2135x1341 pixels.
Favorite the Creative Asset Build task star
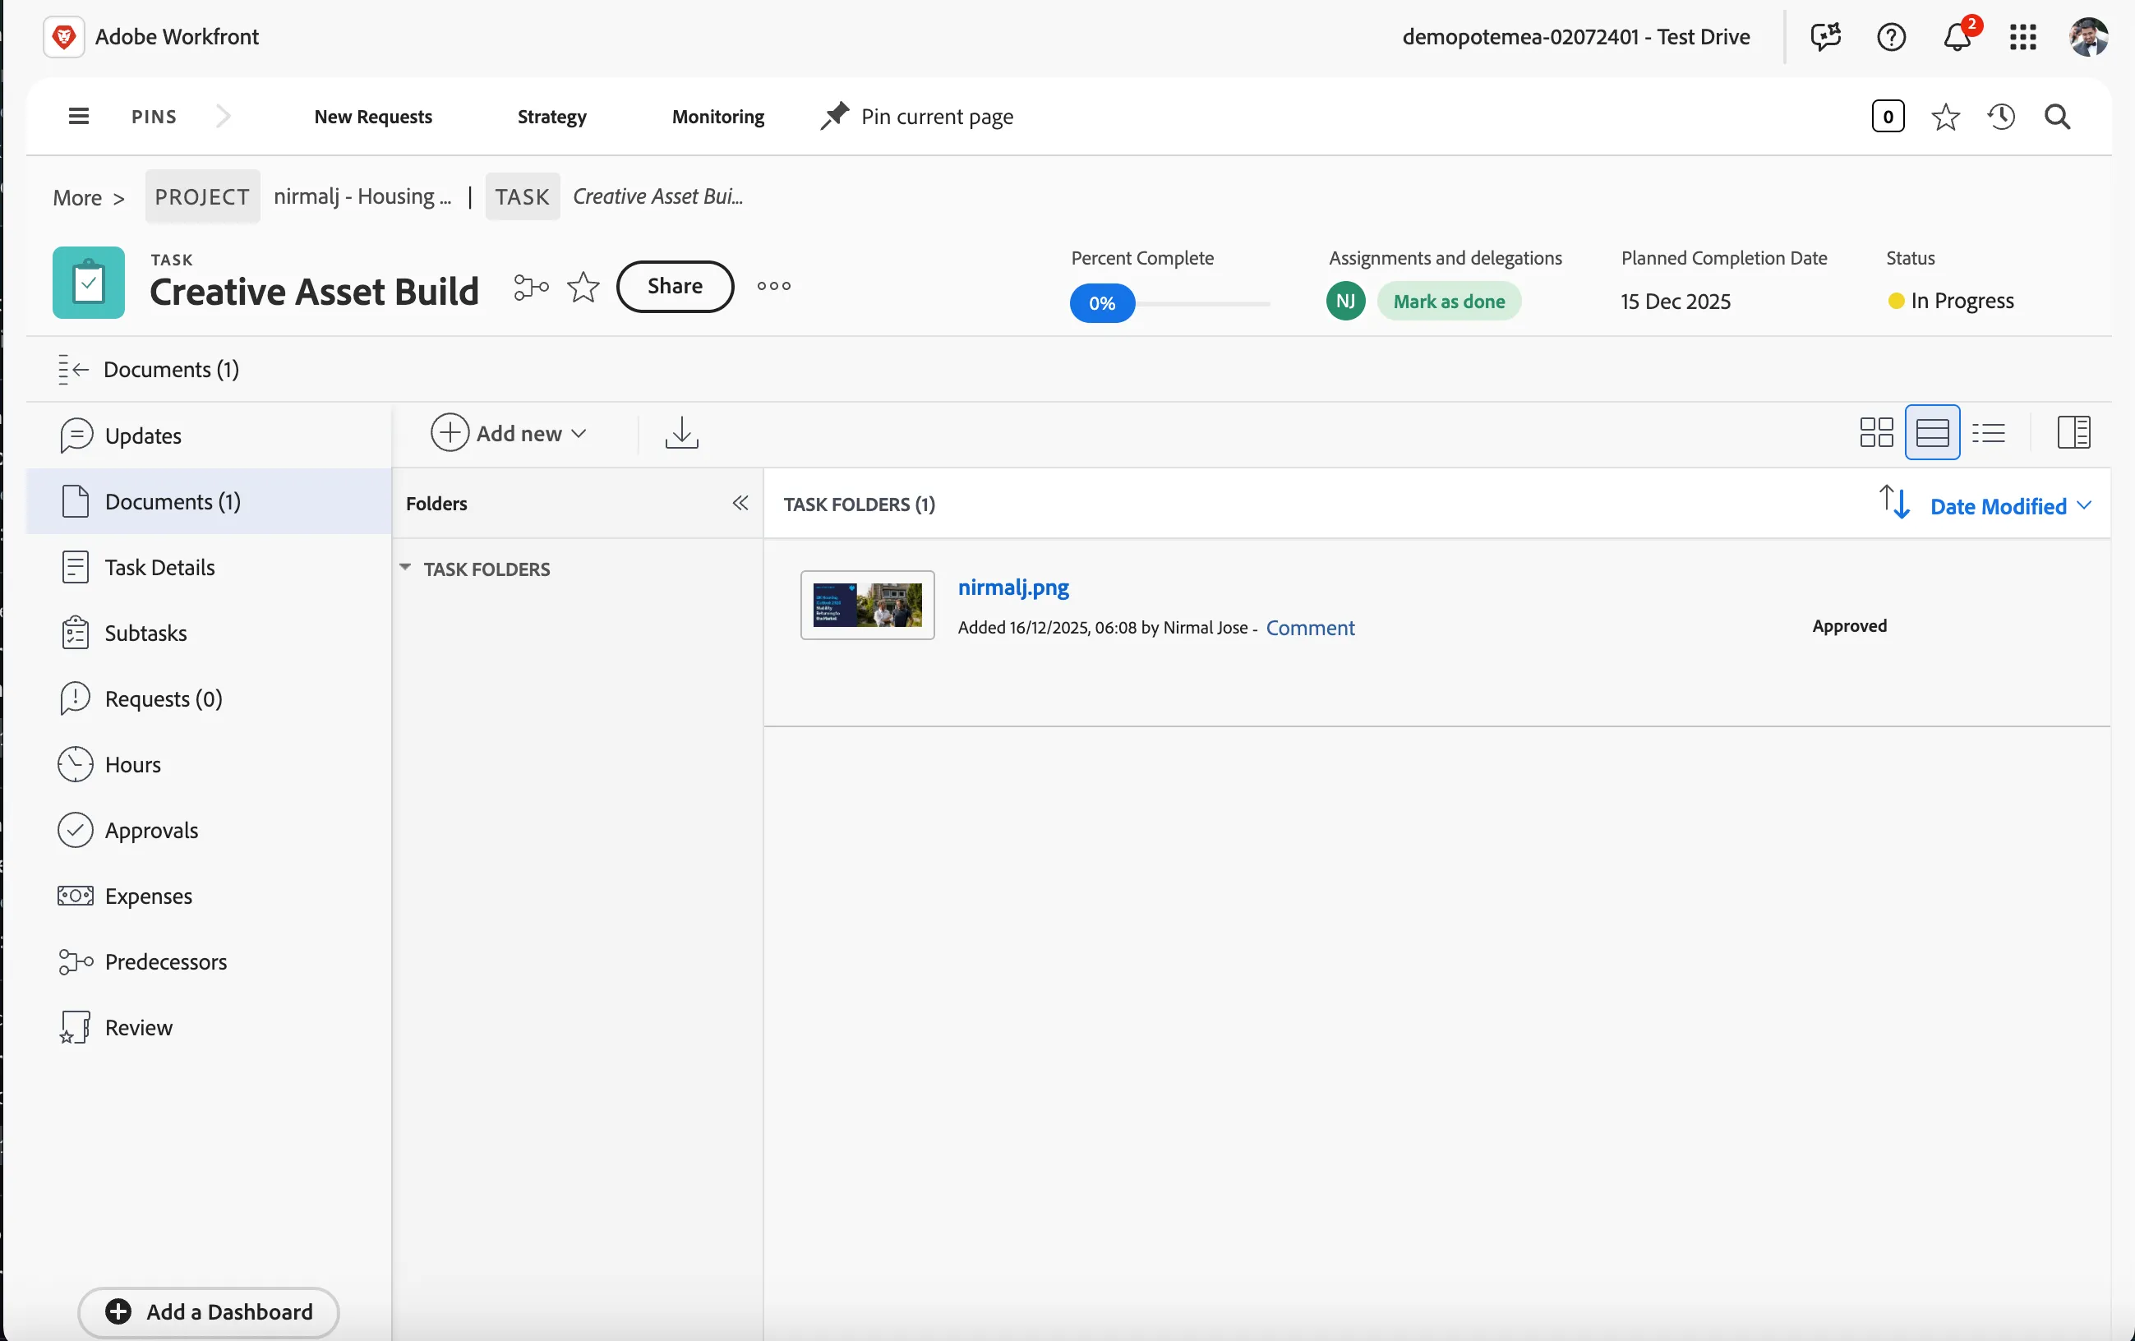tap(583, 287)
